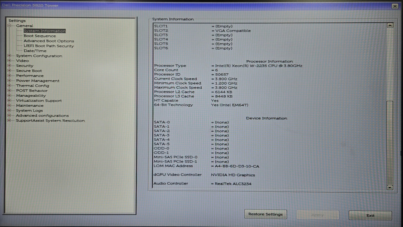
Task: Expand Advanced configurations node
Action: 9,115
